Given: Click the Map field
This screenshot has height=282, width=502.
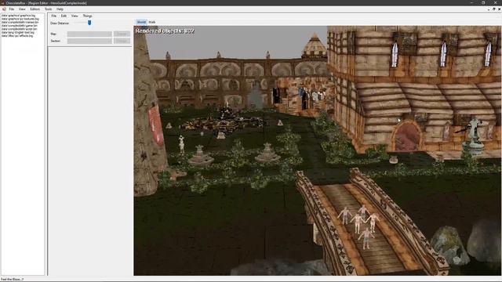Looking at the screenshot, I should (89, 34).
